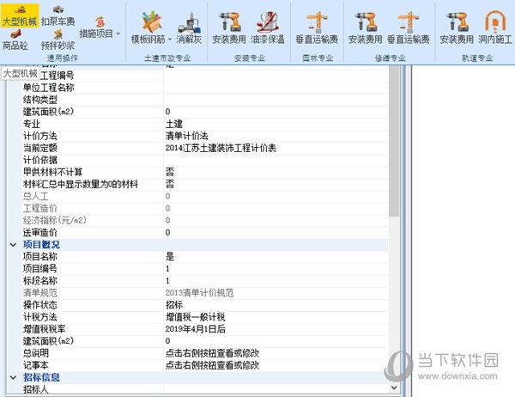
Task: Open the 措施项目 dropdown
Action: point(100,27)
